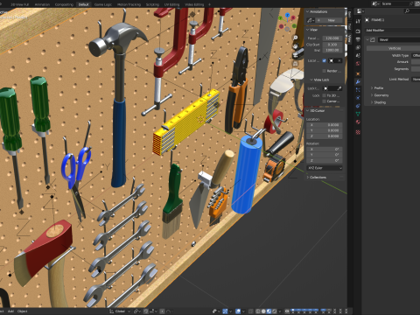Open the XYZ Euler rotation mode dropdown

[325, 168]
